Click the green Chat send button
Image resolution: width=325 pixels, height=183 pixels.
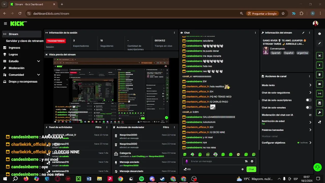[x=251, y=169]
